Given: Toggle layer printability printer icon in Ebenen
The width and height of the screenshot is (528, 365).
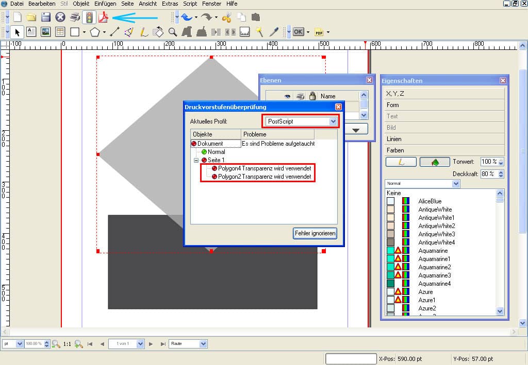Looking at the screenshot, I should [x=301, y=96].
